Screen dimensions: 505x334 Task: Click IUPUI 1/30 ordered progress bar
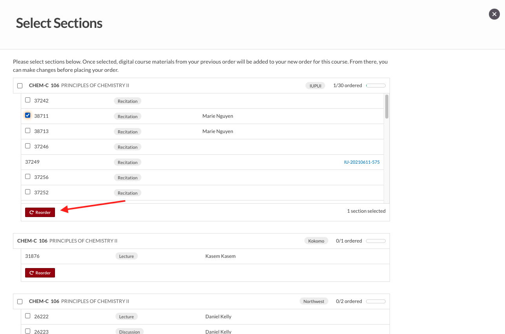pos(376,86)
